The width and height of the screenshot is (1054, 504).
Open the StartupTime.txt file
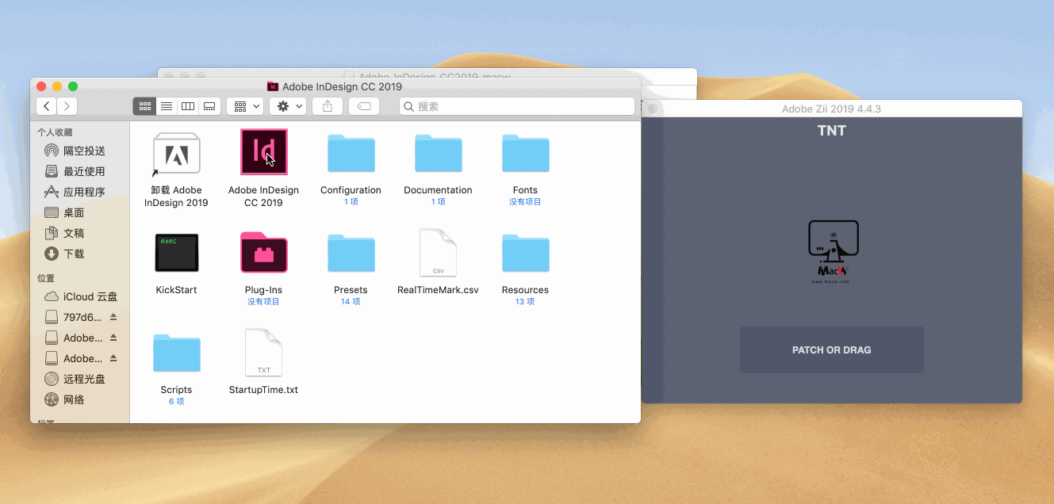coord(263,352)
